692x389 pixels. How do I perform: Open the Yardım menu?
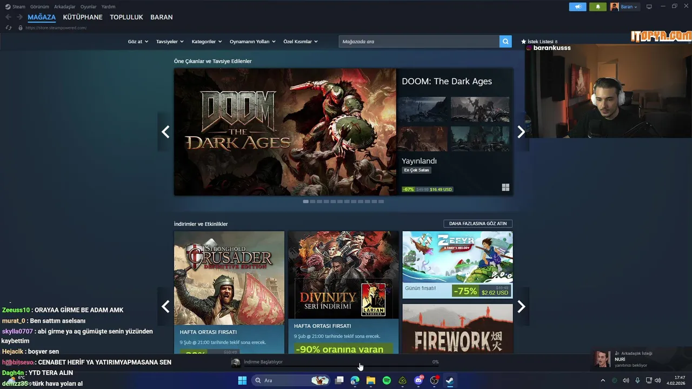tap(108, 6)
